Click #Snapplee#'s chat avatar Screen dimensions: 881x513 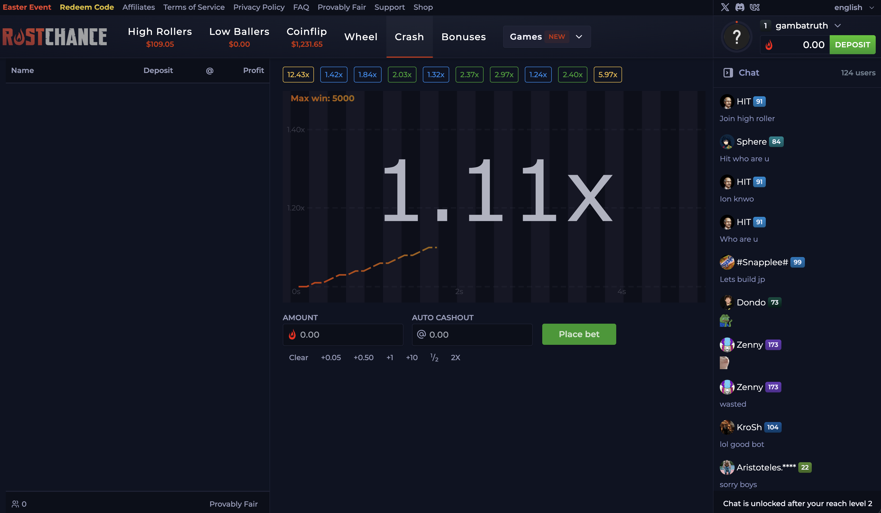click(x=727, y=262)
